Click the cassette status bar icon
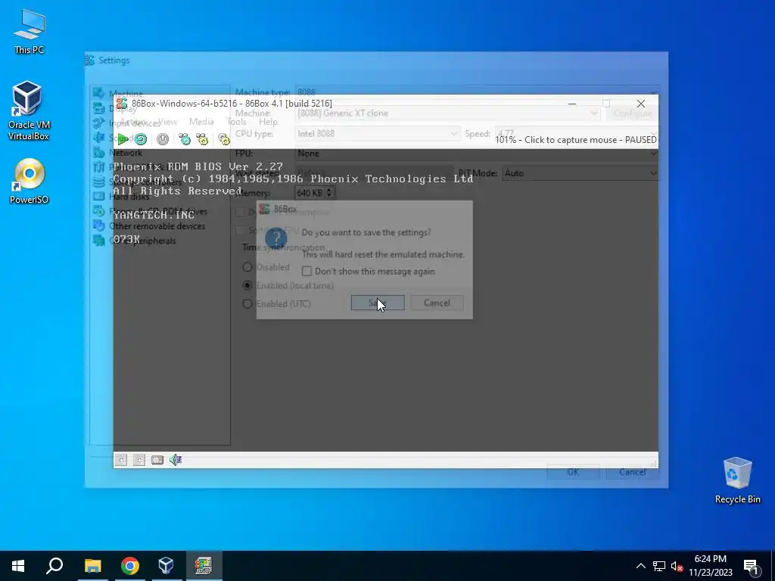775x581 pixels. pyautogui.click(x=157, y=460)
